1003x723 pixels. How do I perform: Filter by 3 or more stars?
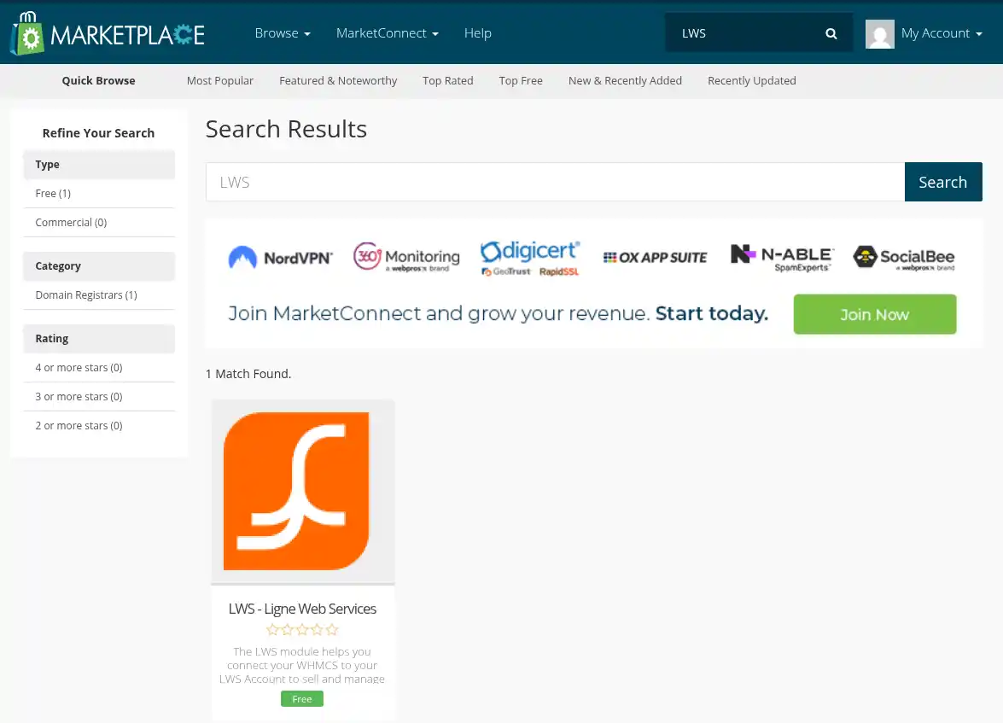pyautogui.click(x=99, y=397)
